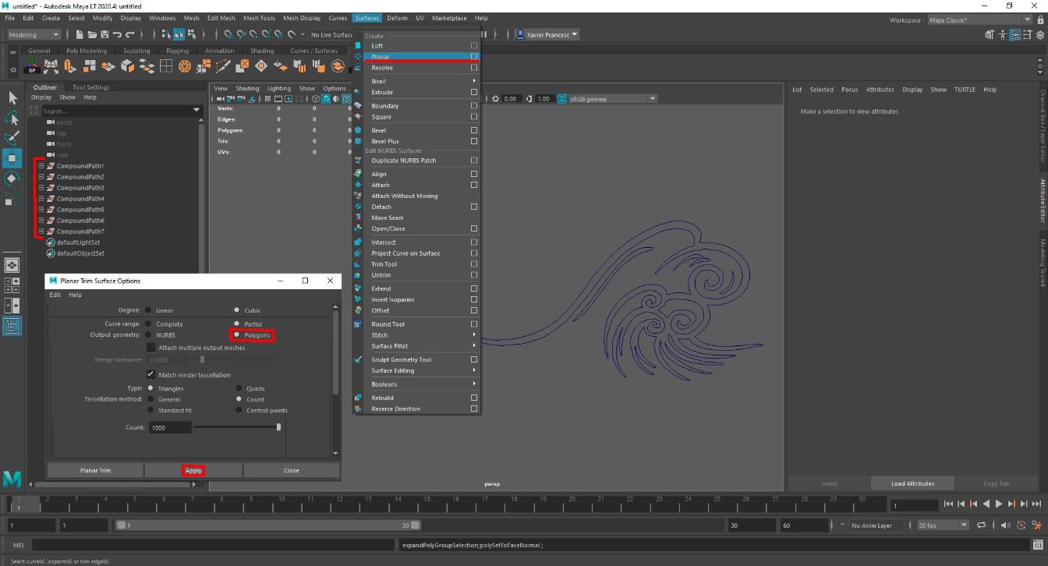Click Apply in Planar Trim options
The height and width of the screenshot is (566, 1048).
pyautogui.click(x=193, y=470)
